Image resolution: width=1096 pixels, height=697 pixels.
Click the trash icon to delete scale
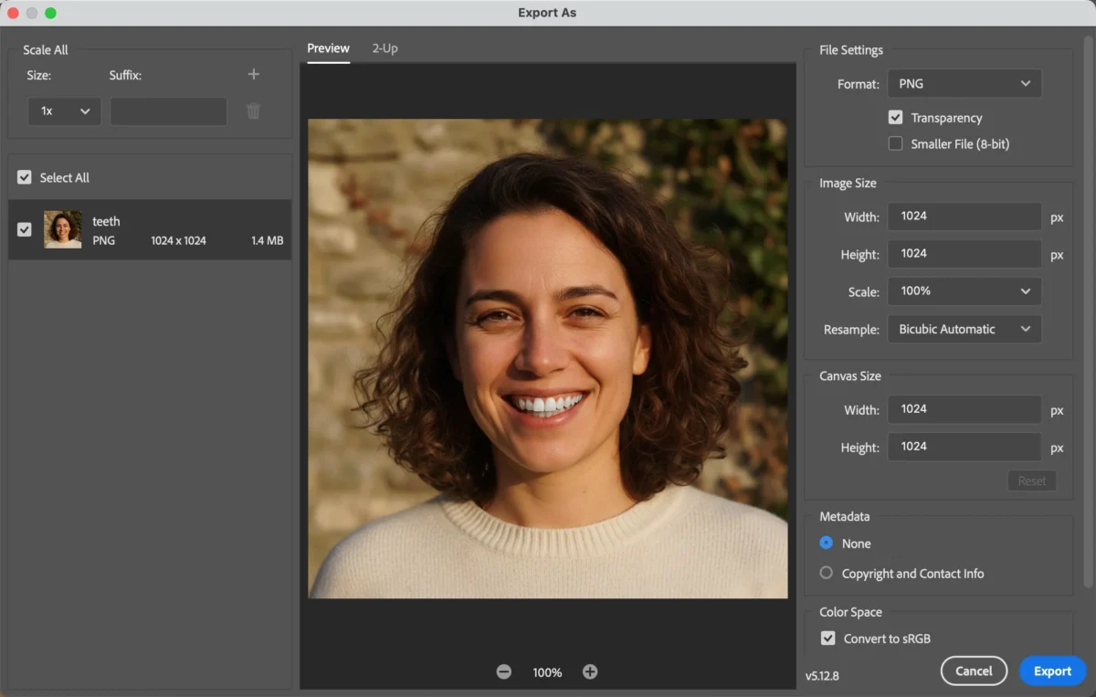click(x=254, y=111)
